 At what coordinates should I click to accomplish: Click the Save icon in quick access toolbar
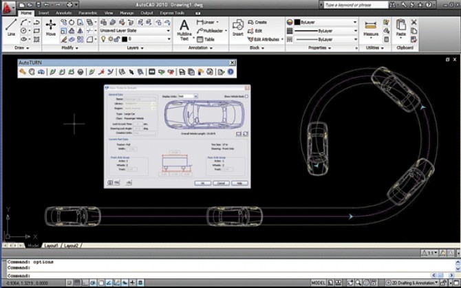coord(39,5)
